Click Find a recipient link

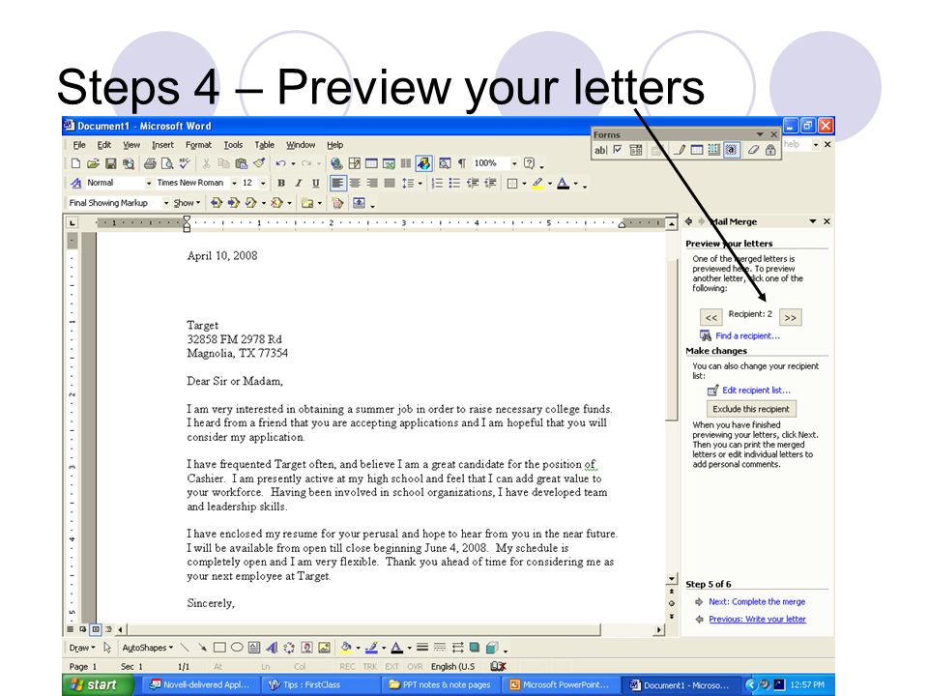747,335
